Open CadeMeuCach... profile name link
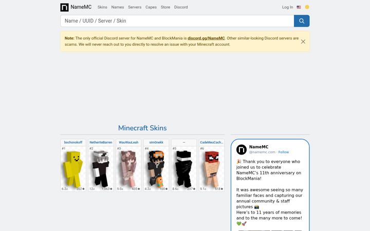This screenshot has height=231, width=370. [211, 142]
